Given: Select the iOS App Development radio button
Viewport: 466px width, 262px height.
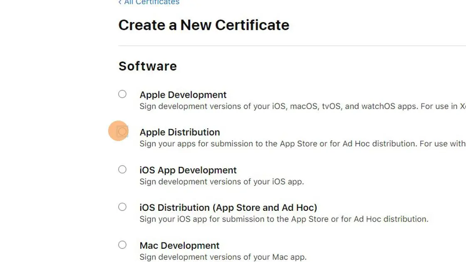Looking at the screenshot, I should pos(122,170).
